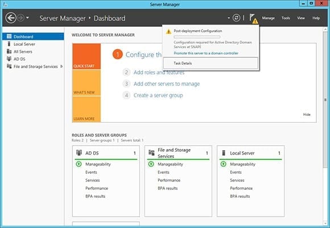
Task: Click File and Storage Services tile icon
Action: pyautogui.click(x=151, y=153)
